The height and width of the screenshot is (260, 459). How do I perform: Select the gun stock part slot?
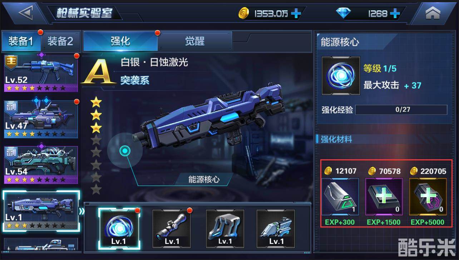point(225,229)
